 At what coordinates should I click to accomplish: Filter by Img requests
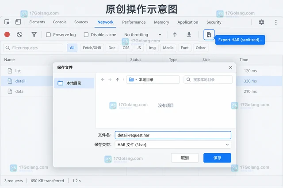point(152,48)
